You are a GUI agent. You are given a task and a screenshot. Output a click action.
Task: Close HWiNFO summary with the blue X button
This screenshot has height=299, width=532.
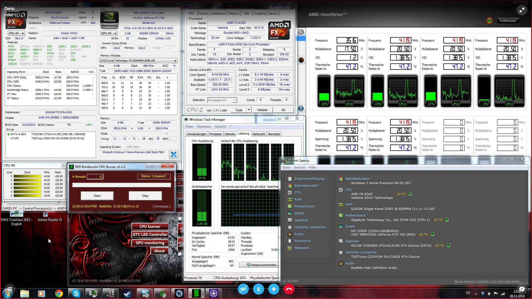coord(174,154)
